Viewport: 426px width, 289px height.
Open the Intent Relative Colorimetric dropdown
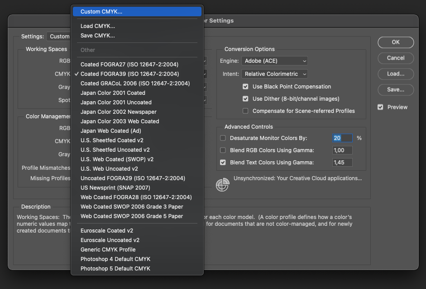click(274, 74)
